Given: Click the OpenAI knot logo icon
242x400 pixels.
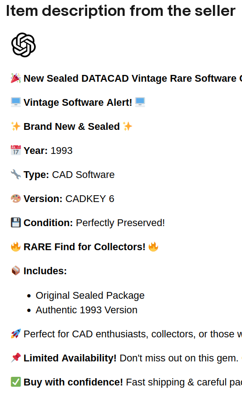Looking at the screenshot, I should pos(24,45).
